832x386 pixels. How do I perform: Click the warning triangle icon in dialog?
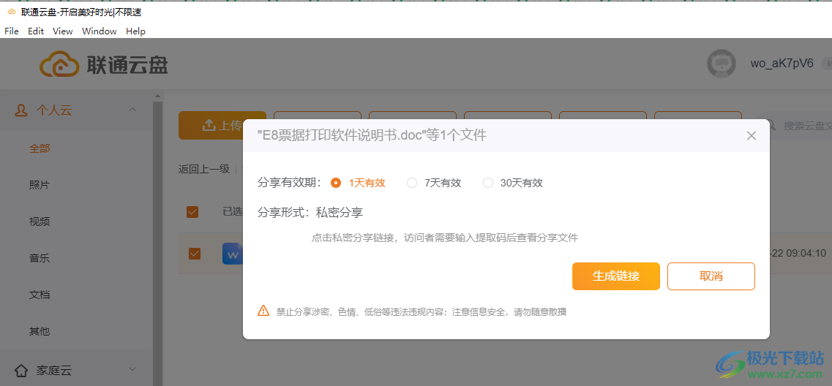pos(263,311)
